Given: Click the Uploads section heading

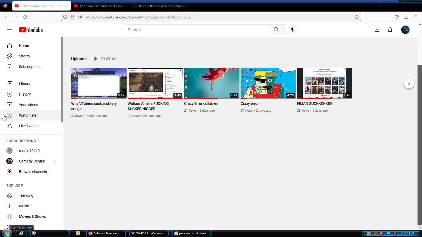Looking at the screenshot, I should tap(79, 59).
